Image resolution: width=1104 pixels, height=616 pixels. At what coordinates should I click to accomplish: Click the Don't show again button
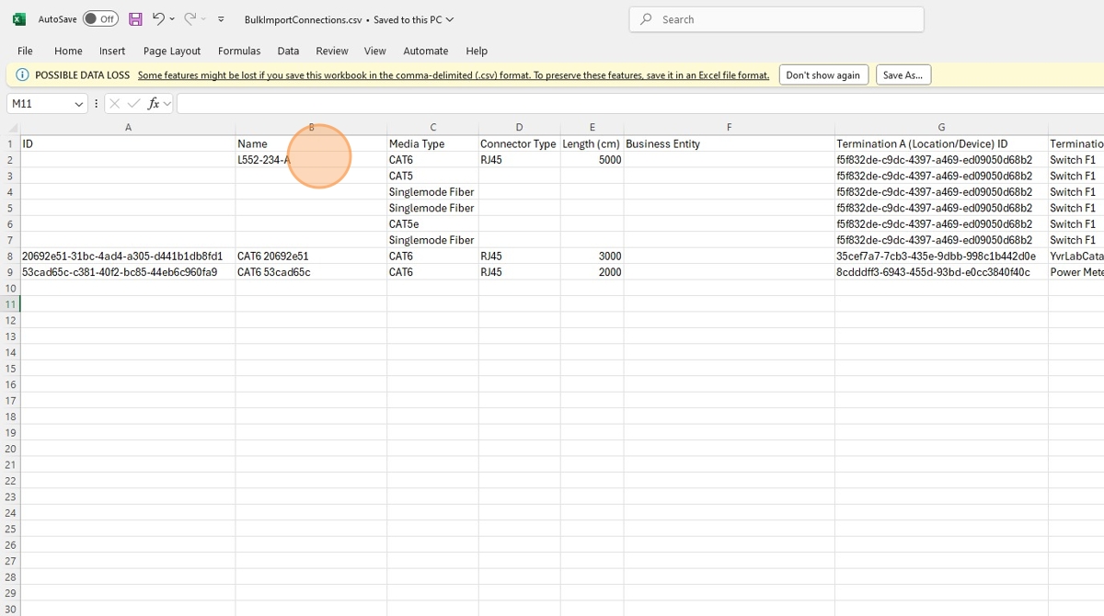[822, 75]
